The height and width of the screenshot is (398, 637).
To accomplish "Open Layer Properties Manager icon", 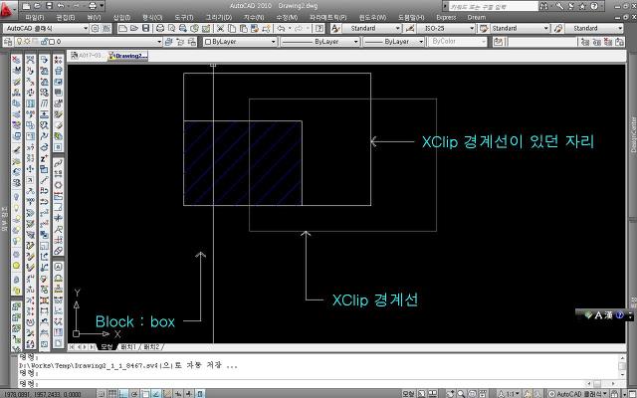I will point(8,42).
